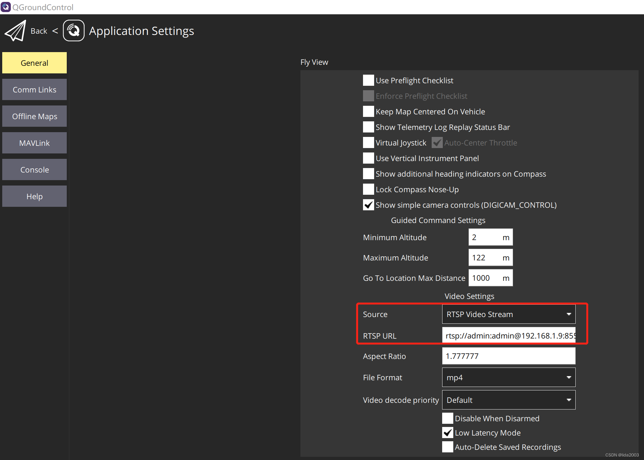Enable Use Vertical Instrument Panel
This screenshot has width=644, height=460.
(368, 158)
